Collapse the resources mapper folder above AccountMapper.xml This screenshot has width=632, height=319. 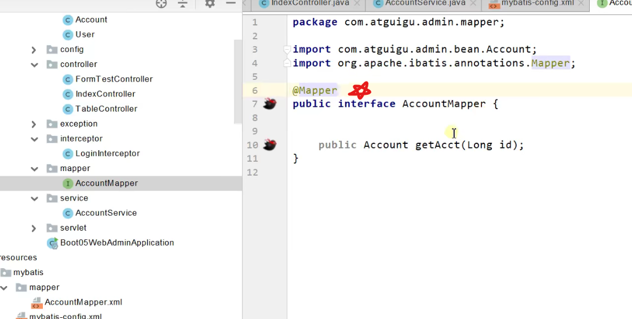point(3,288)
